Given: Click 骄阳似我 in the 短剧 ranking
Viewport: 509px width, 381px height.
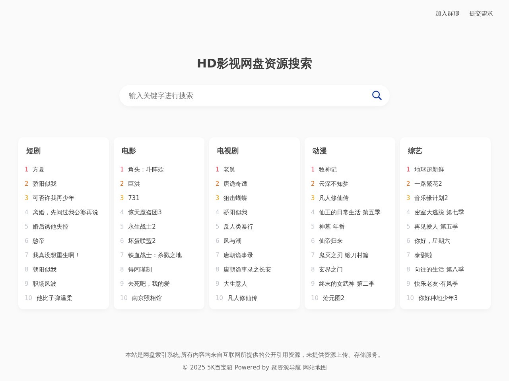Looking at the screenshot, I should [x=45, y=184].
